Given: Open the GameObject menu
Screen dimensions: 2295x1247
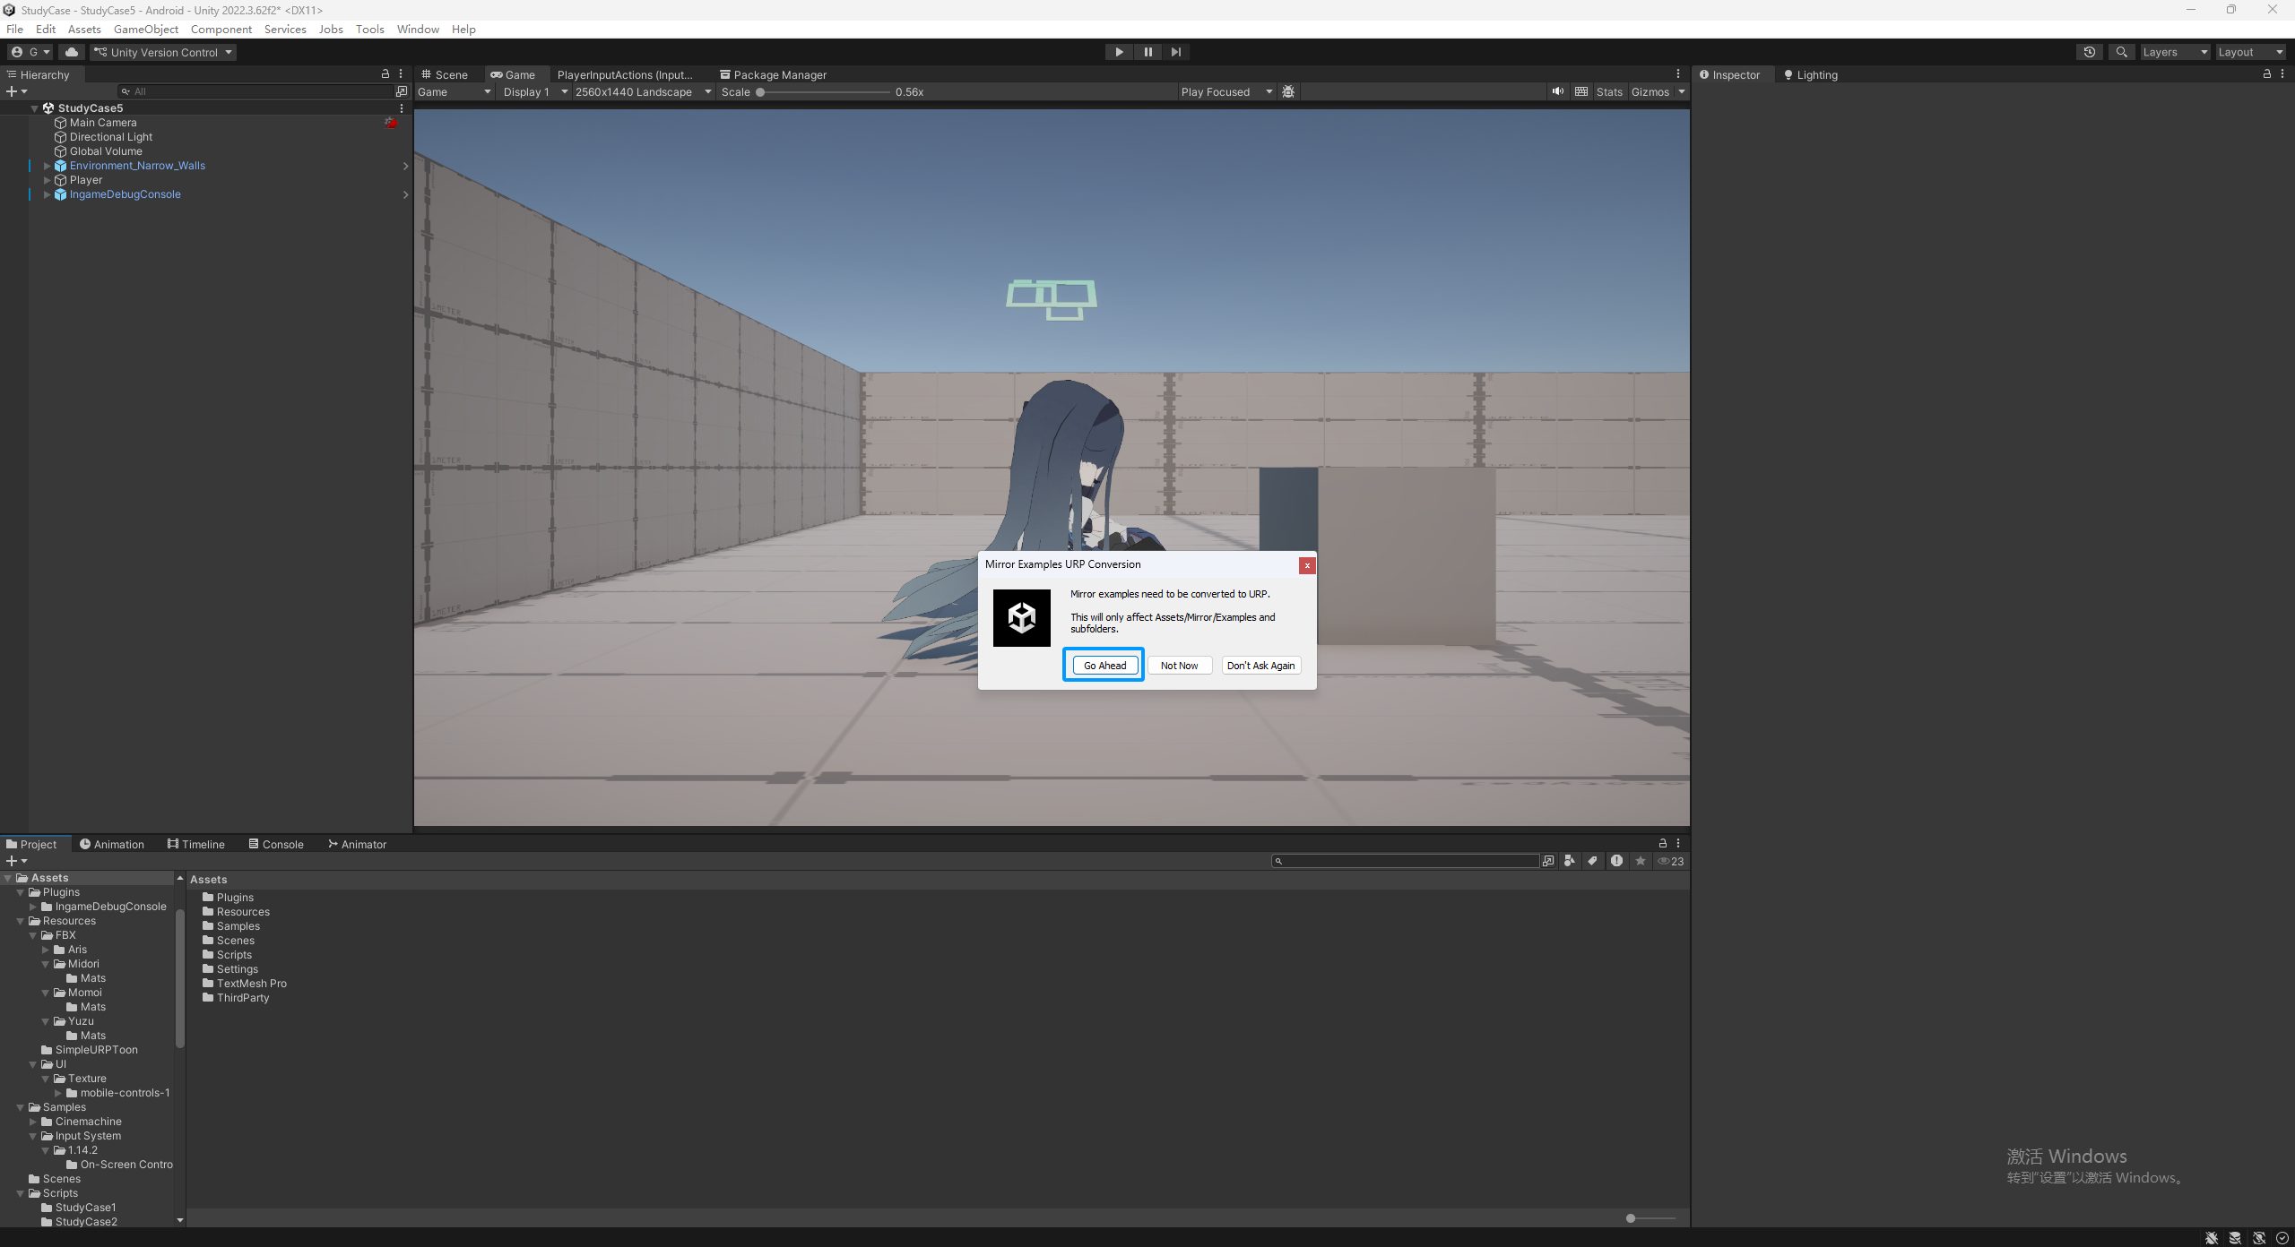Looking at the screenshot, I should 145,29.
